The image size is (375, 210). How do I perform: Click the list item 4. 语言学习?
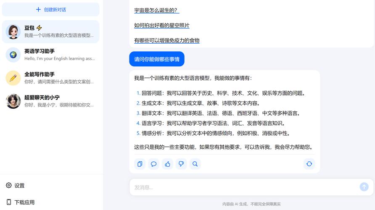(211, 123)
